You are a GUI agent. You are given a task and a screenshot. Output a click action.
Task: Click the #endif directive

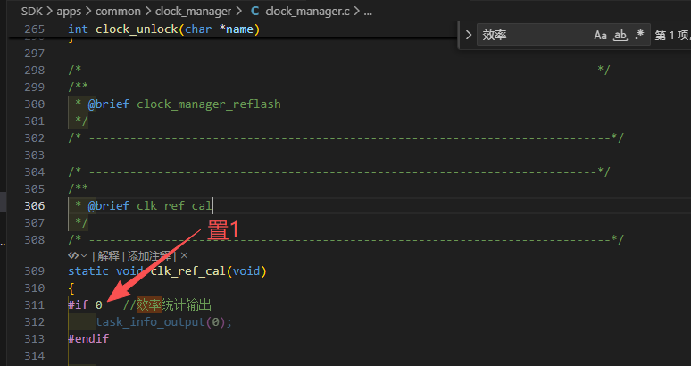click(x=88, y=338)
